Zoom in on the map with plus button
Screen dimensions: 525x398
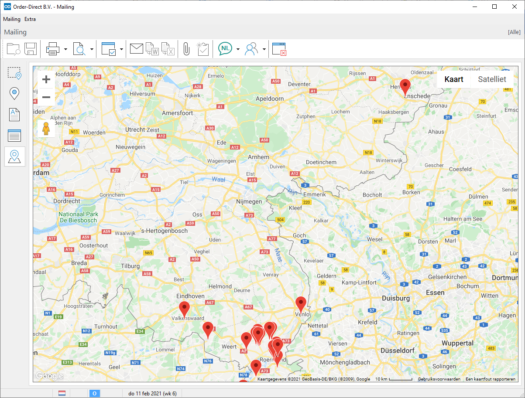(x=46, y=79)
